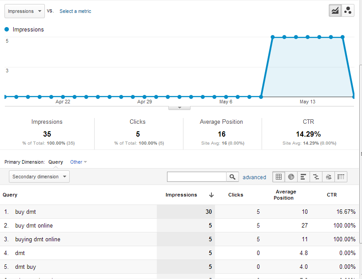Select the comparison view icon

316,177
